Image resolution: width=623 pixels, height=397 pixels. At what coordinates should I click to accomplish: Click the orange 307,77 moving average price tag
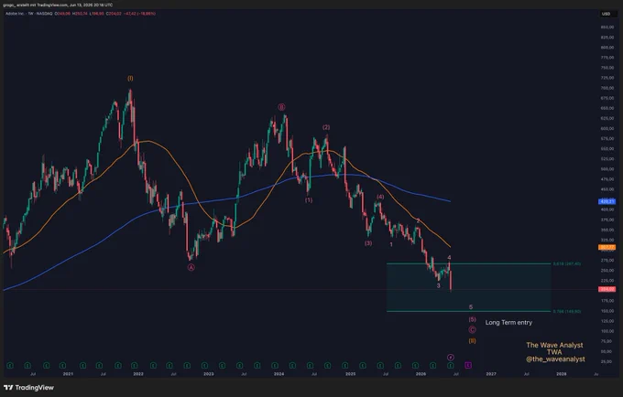click(607, 247)
